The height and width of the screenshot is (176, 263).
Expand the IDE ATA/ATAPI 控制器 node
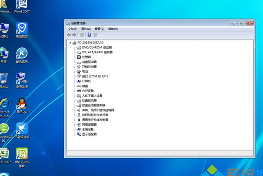click(75, 52)
